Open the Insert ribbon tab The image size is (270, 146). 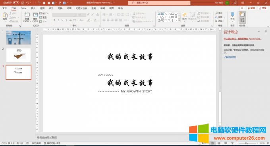tap(33, 8)
